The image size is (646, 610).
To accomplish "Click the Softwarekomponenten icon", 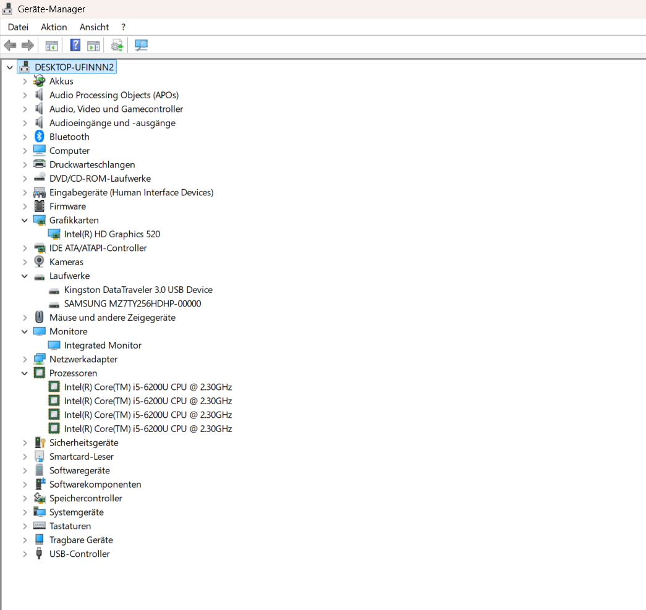I will 40,483.
